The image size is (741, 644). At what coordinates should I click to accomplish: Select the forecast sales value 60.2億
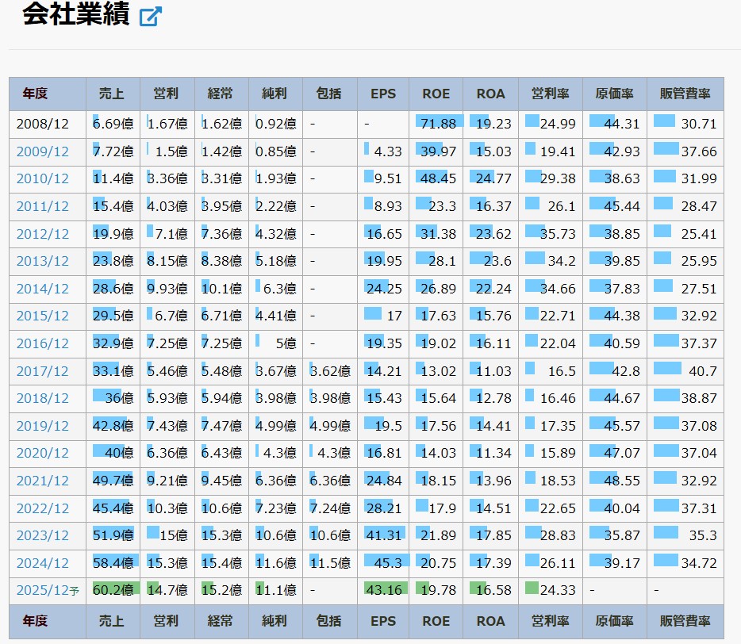(113, 590)
